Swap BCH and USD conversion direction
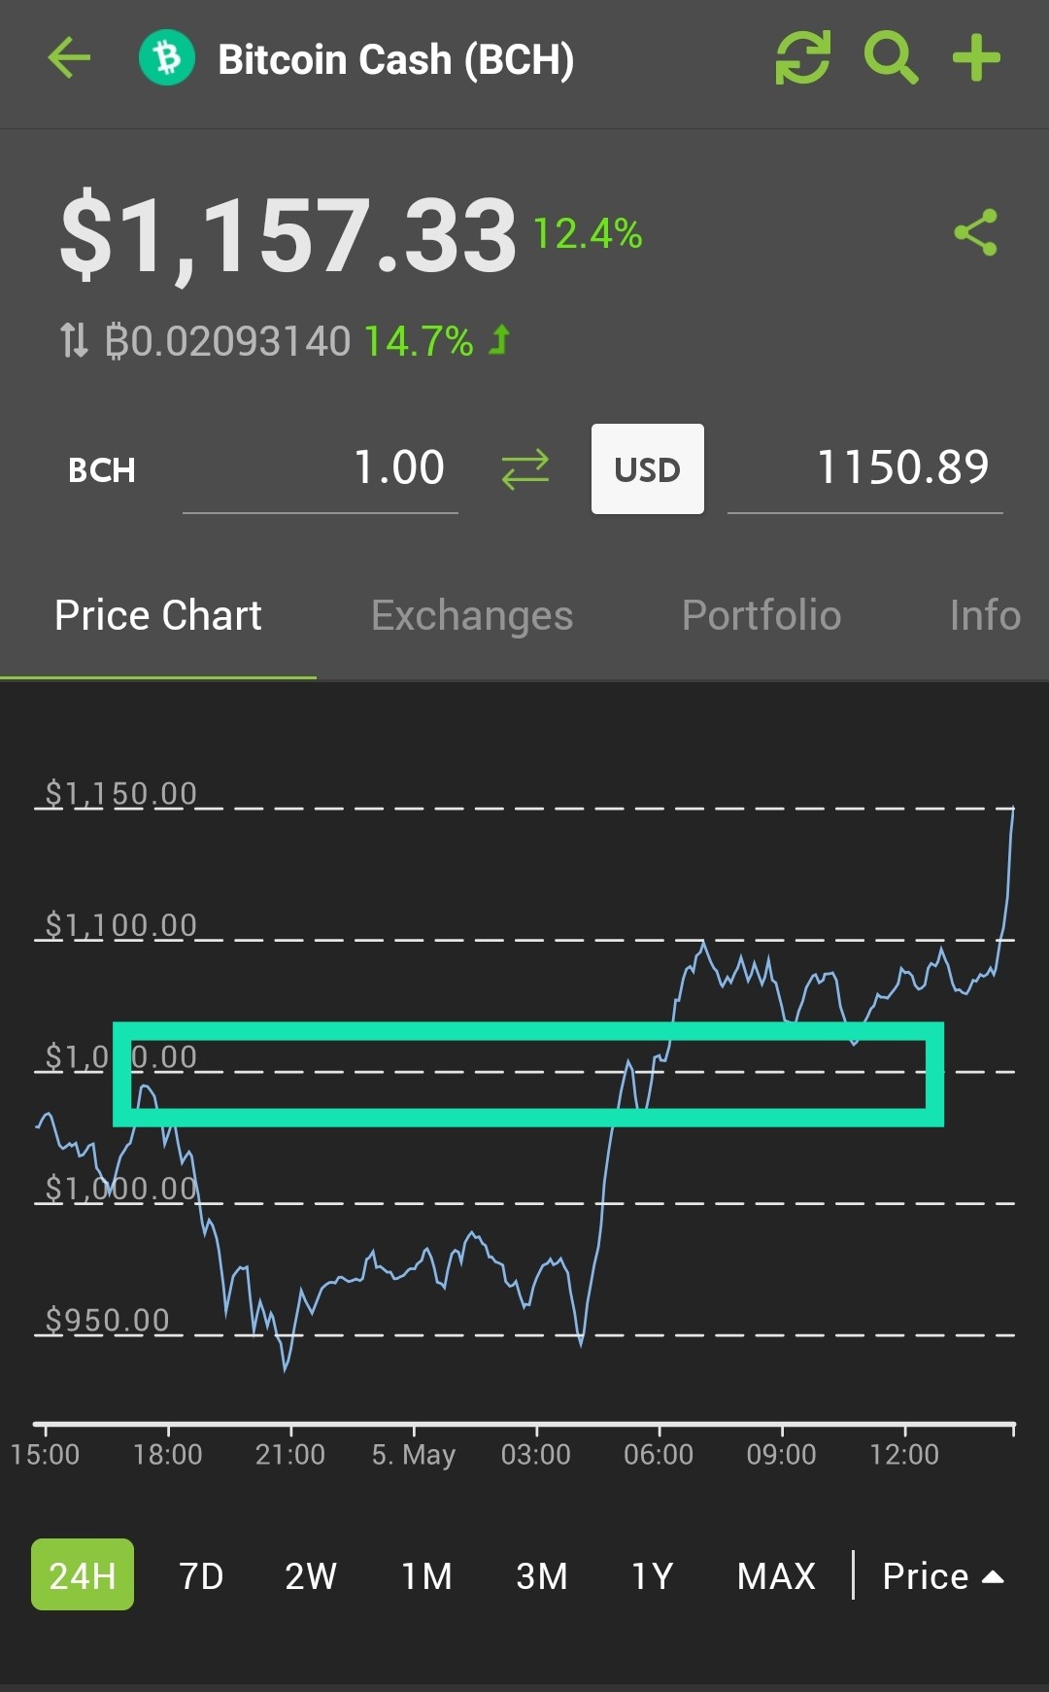 [x=525, y=469]
